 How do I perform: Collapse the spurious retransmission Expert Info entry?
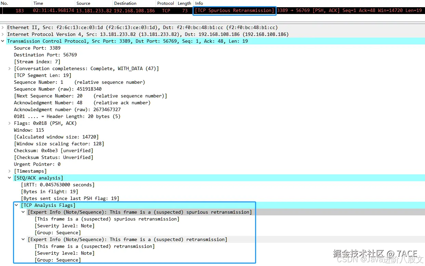point(23,212)
